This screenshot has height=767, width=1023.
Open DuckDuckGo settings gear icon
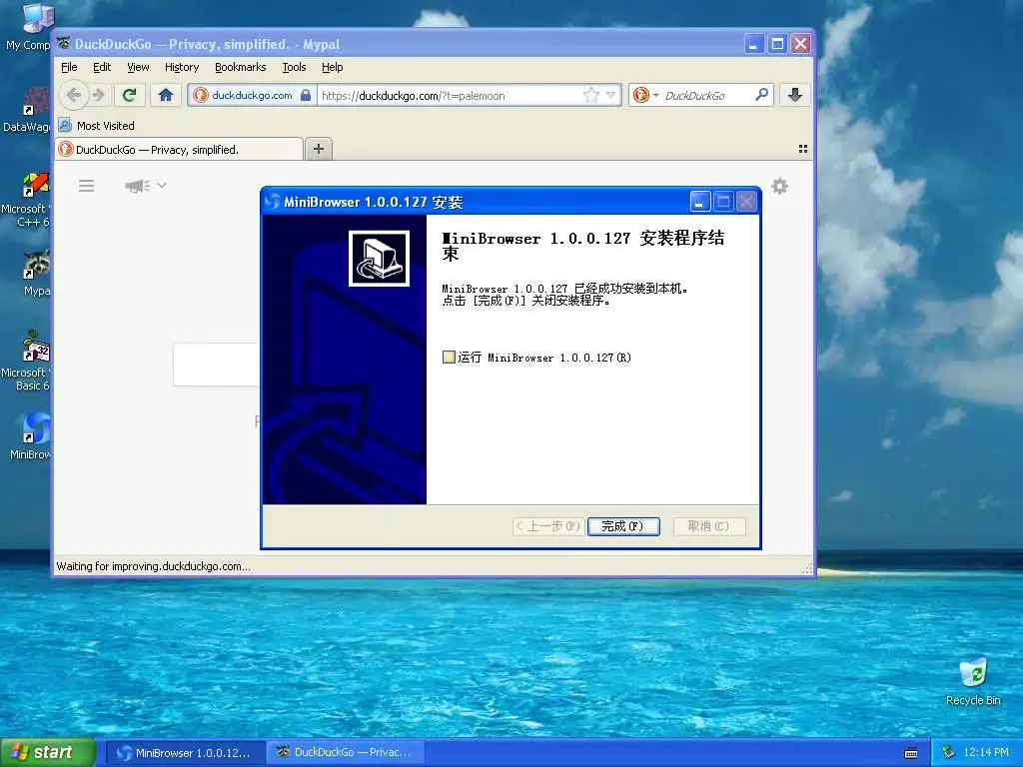779,187
